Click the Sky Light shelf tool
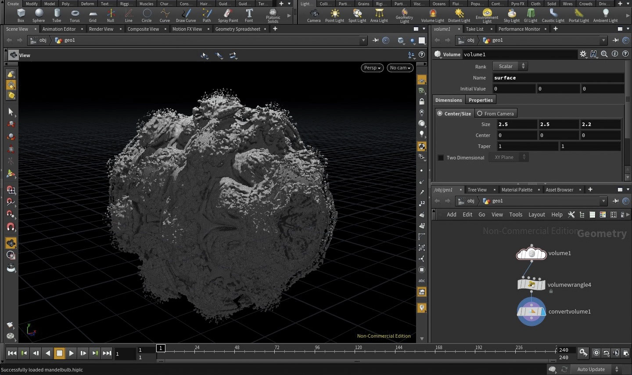The height and width of the screenshot is (375, 632). pos(511,14)
